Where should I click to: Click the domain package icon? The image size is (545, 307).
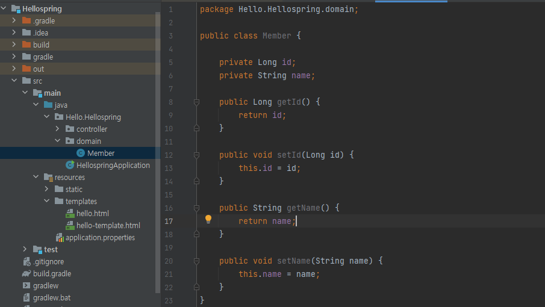(x=70, y=141)
